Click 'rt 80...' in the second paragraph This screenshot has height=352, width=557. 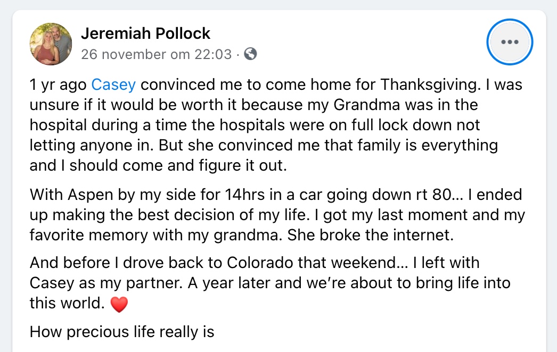click(439, 195)
